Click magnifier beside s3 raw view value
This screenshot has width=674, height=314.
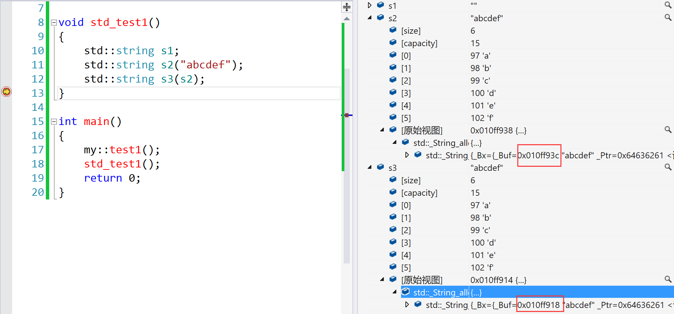point(668,279)
